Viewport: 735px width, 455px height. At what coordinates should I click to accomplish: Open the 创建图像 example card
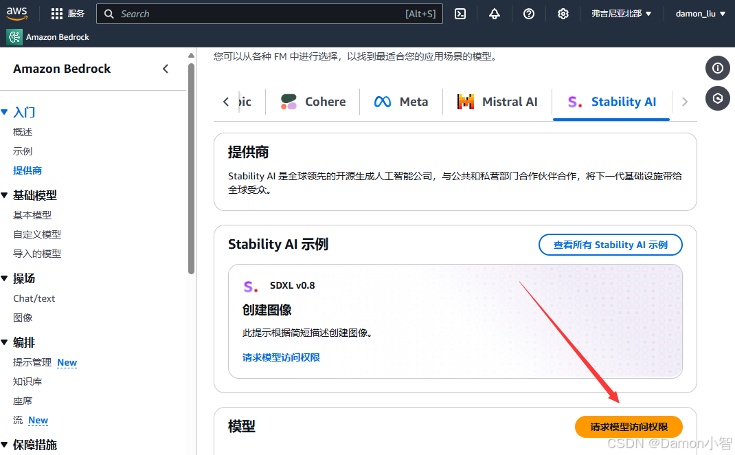[455, 321]
